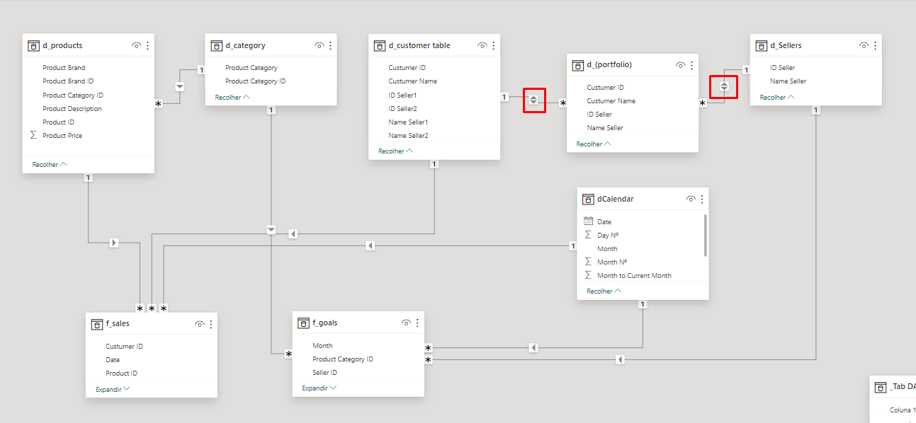Select filter arrow on d_Sellers to f_goals line
Viewport: 916px width, 423px height.
(x=620, y=360)
